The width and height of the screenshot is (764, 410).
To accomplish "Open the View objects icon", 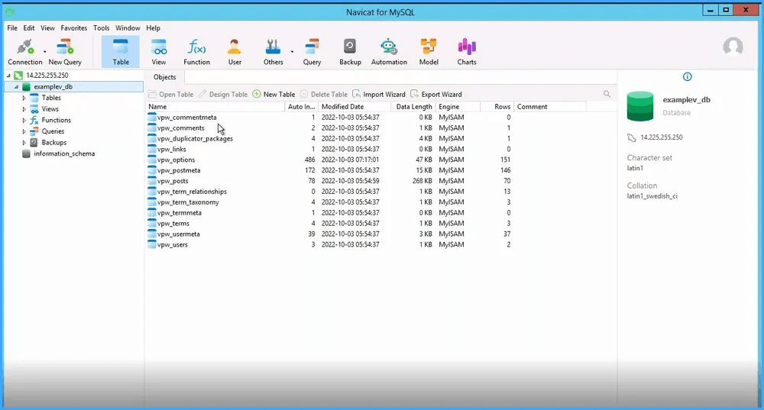I will click(158, 52).
